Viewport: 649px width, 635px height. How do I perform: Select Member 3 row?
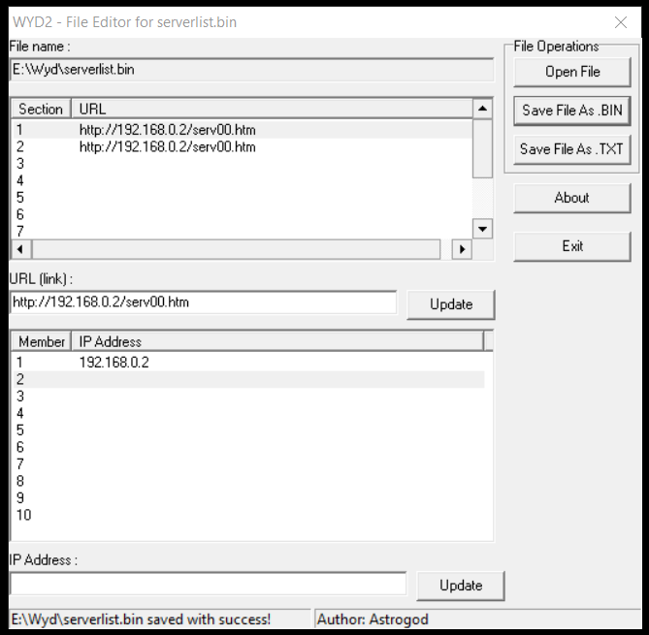[248, 397]
